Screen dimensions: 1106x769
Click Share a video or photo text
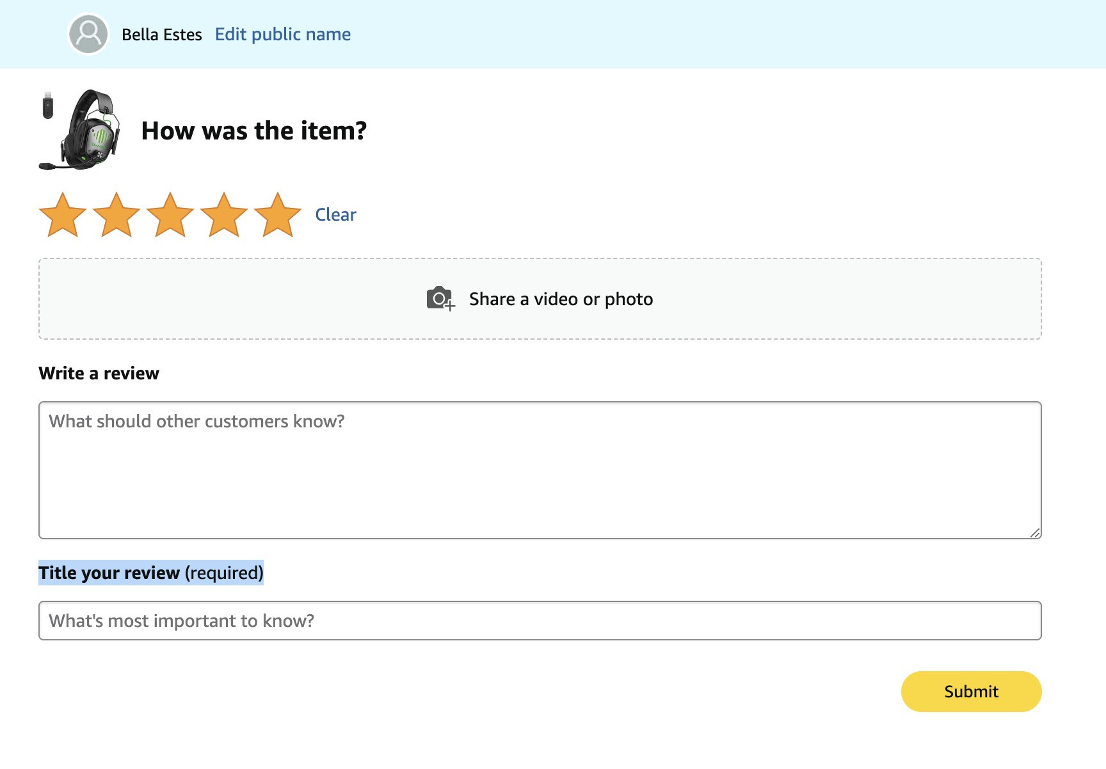(x=561, y=299)
